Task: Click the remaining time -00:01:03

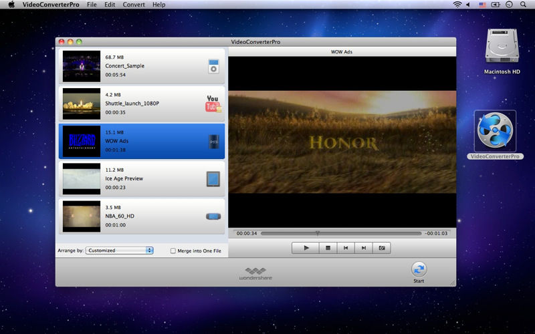Action: pos(436,233)
